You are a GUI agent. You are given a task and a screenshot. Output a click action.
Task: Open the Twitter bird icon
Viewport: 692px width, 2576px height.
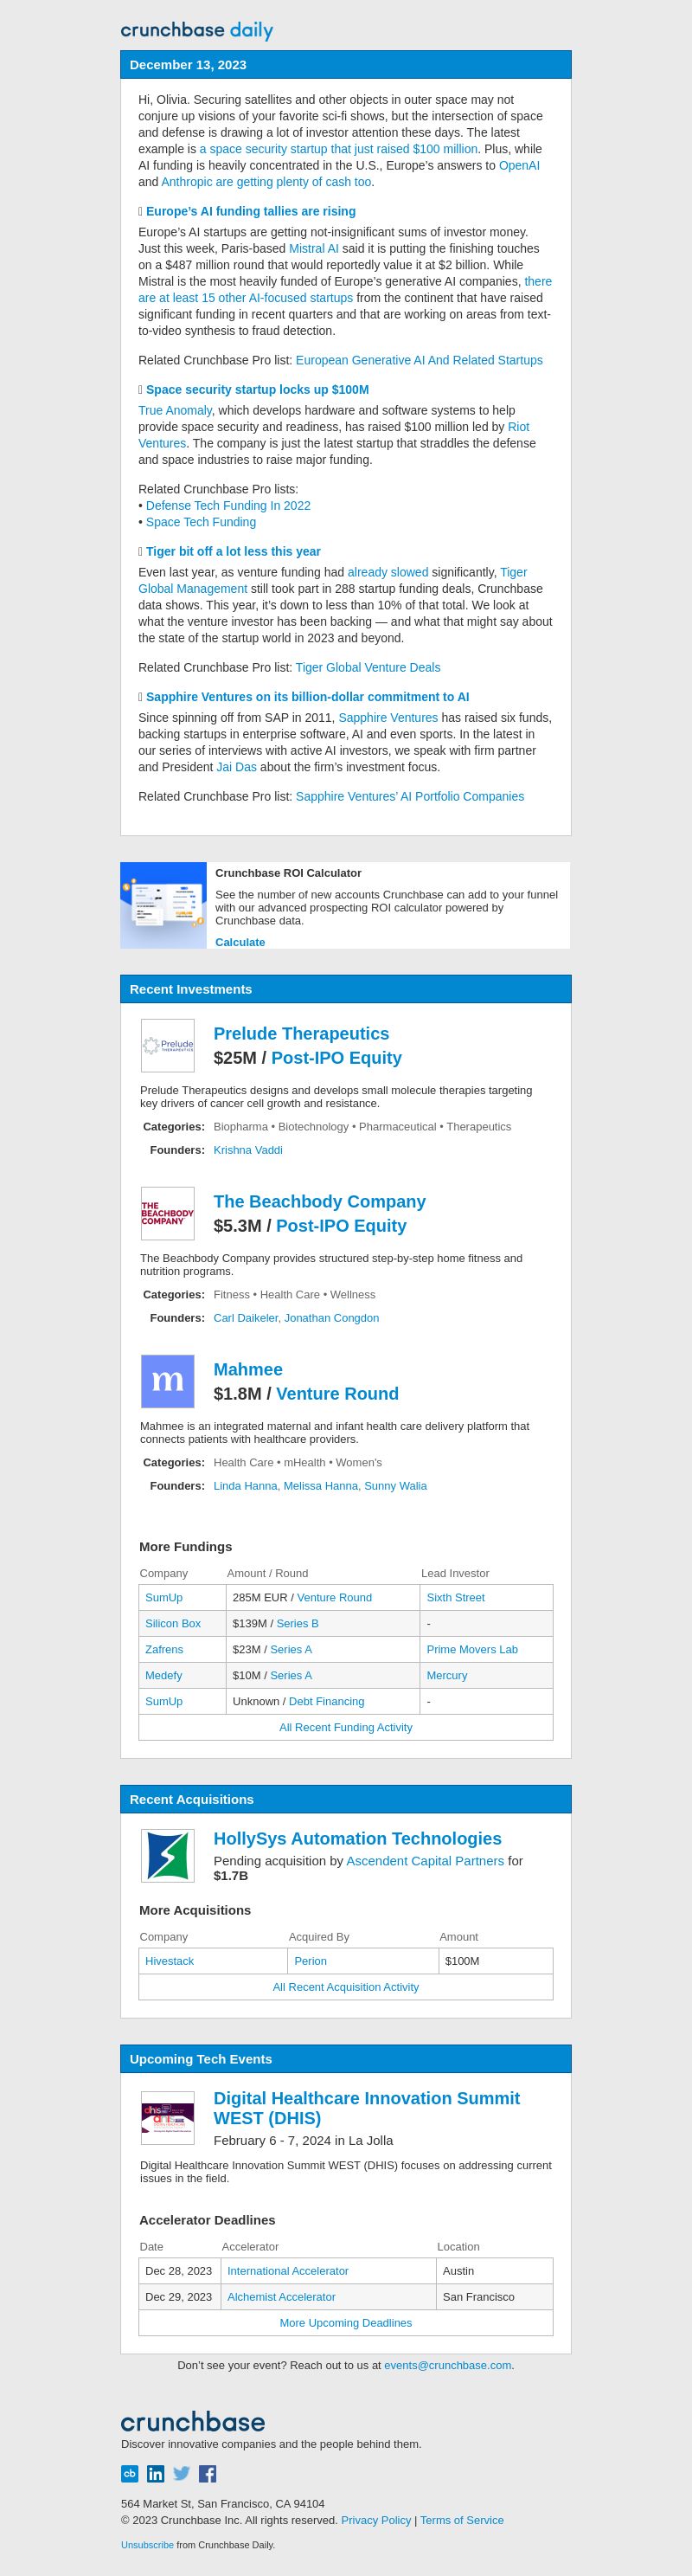pyautogui.click(x=181, y=2473)
